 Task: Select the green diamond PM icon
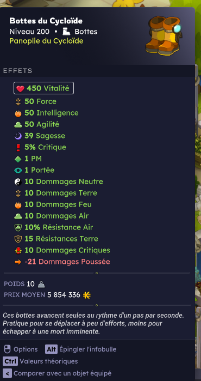tap(18, 159)
